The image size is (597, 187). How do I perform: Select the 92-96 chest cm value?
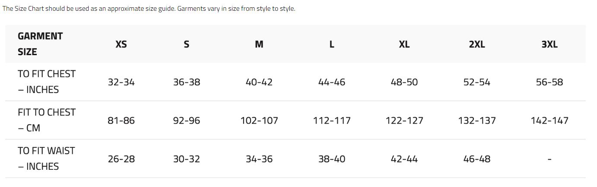(186, 120)
